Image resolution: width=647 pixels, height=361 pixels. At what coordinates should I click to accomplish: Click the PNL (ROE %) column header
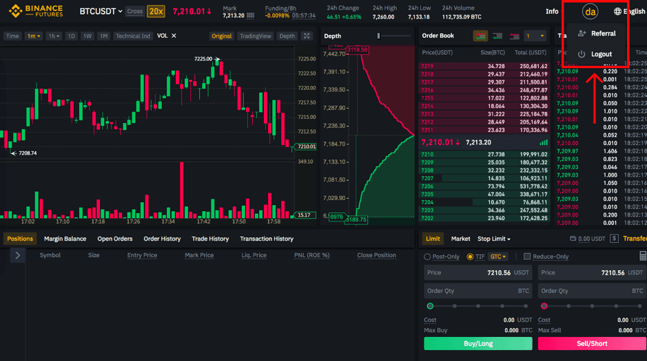[x=311, y=255]
